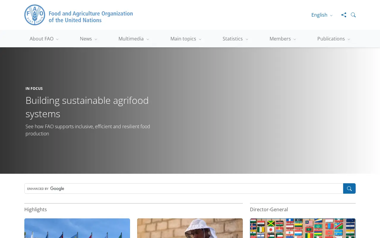Click the header search magnifier icon
This screenshot has height=238, width=380.
click(353, 15)
